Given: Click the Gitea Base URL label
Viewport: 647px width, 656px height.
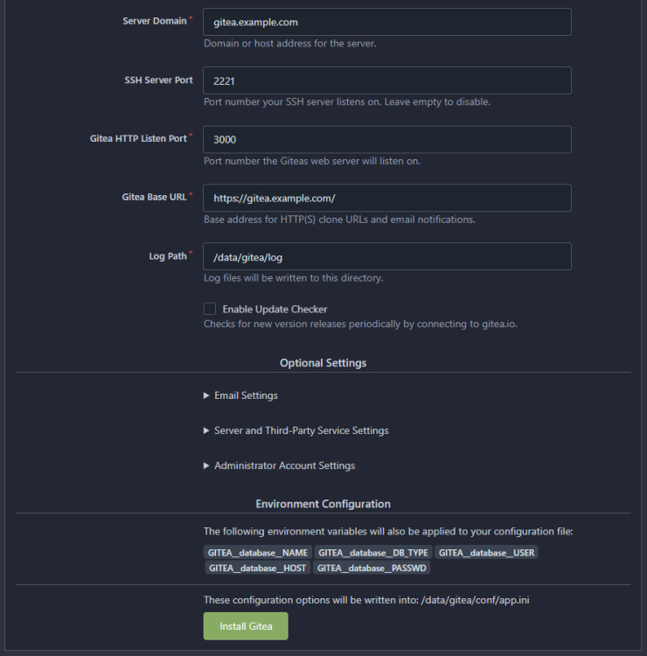Looking at the screenshot, I should pyautogui.click(x=154, y=197).
